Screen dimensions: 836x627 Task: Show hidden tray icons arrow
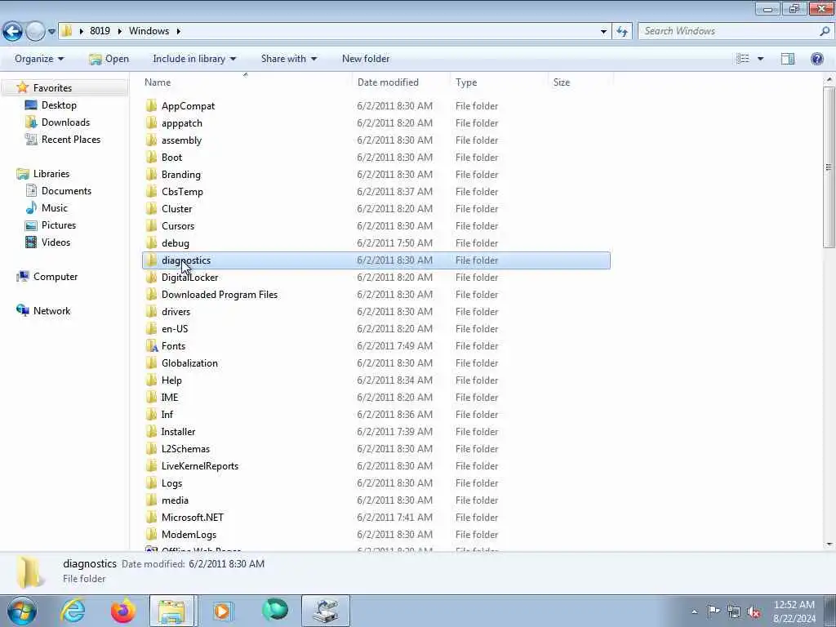[694, 611]
